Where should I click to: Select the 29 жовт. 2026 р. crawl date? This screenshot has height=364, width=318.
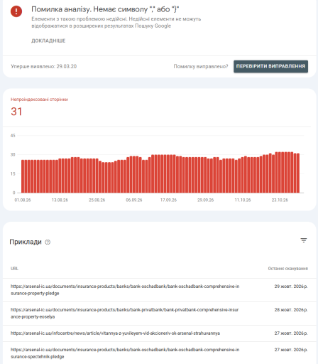pyautogui.click(x=291, y=287)
